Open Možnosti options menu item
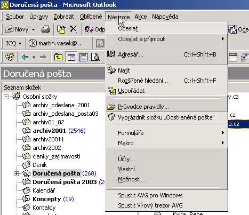This screenshot has width=249, height=215. coord(167,179)
